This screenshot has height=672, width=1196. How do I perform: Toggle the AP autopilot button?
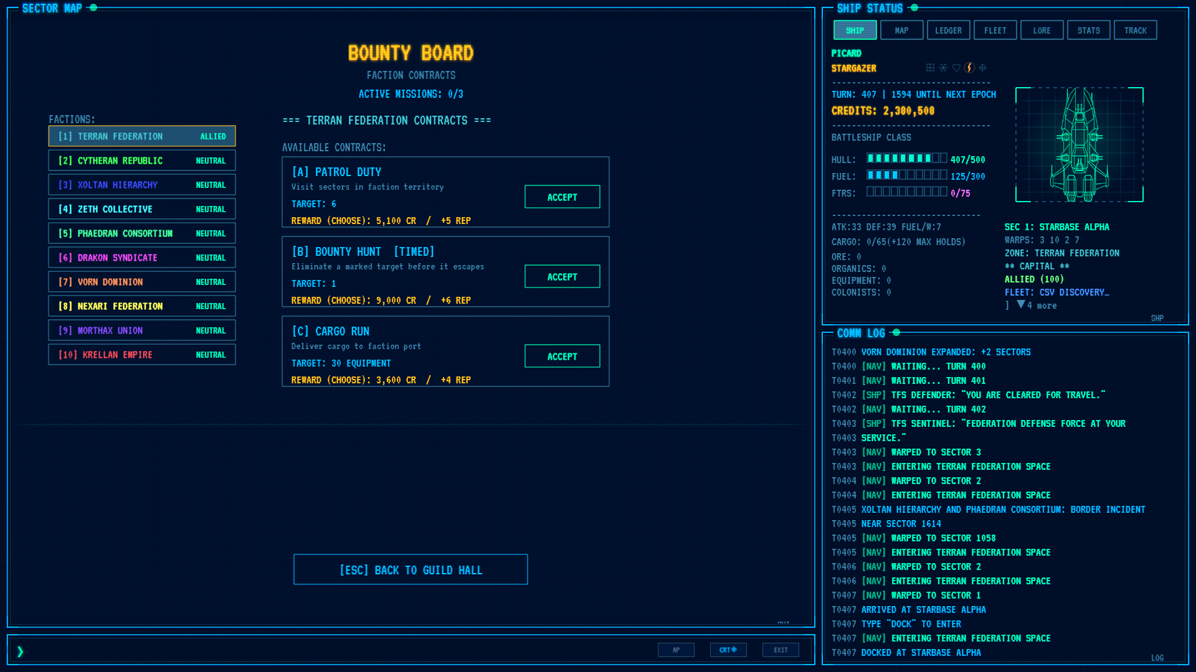[676, 650]
